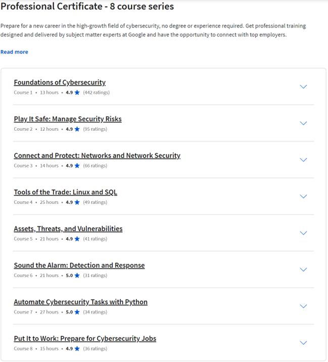Viewport: 328px width, 362px height.
Task: Click the Read more link
Action: click(14, 52)
